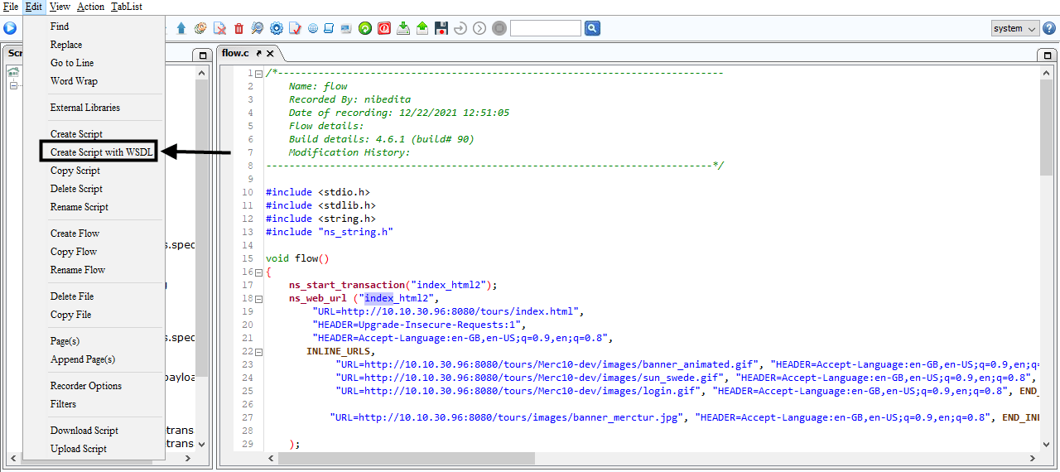The height and width of the screenshot is (472, 1060).
Task: Collapse the fold marker at line 16
Action: tap(259, 272)
